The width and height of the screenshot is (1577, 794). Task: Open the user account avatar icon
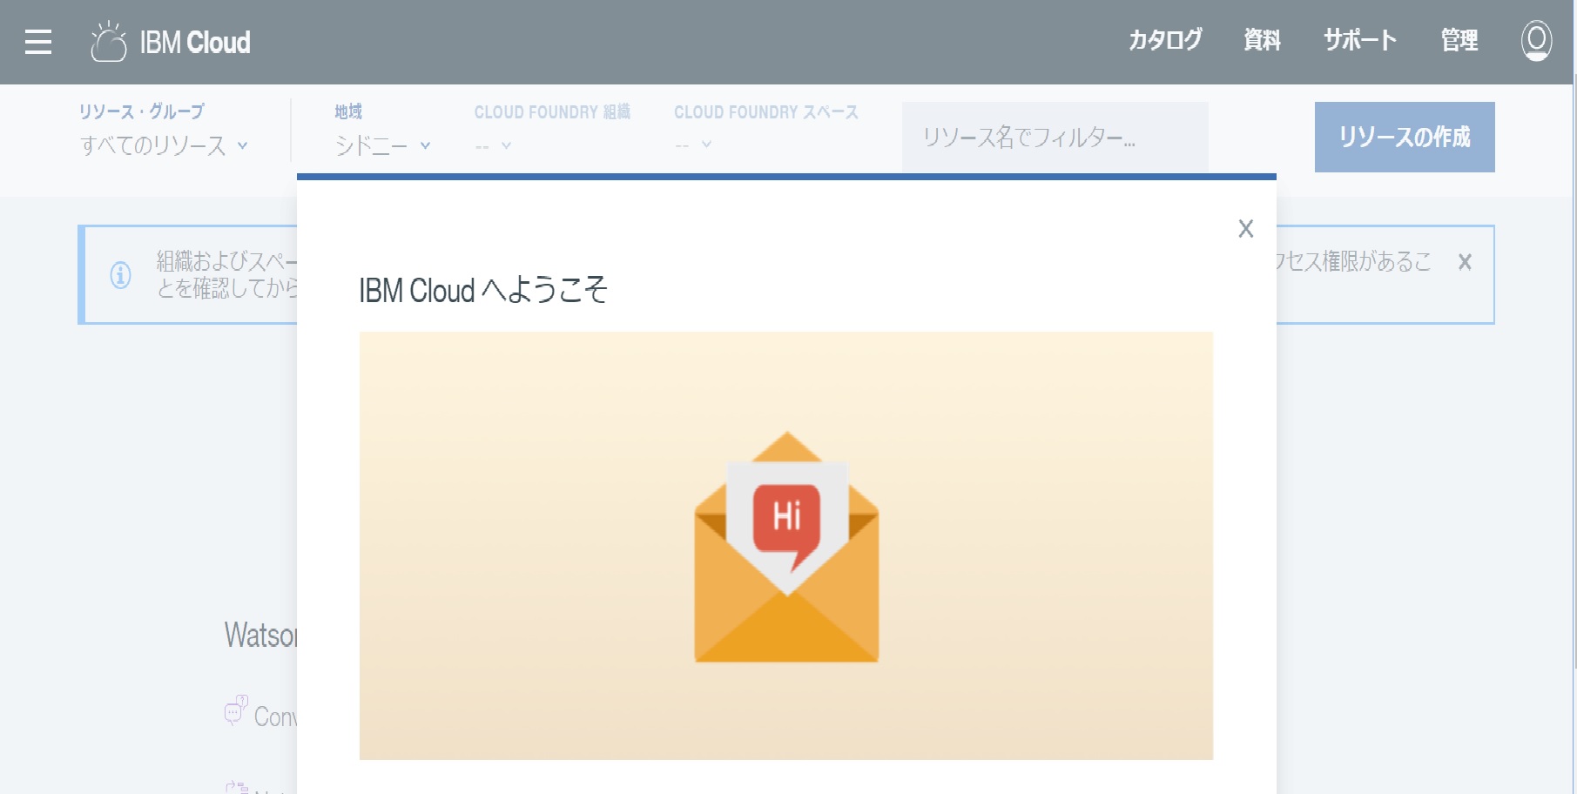point(1536,41)
